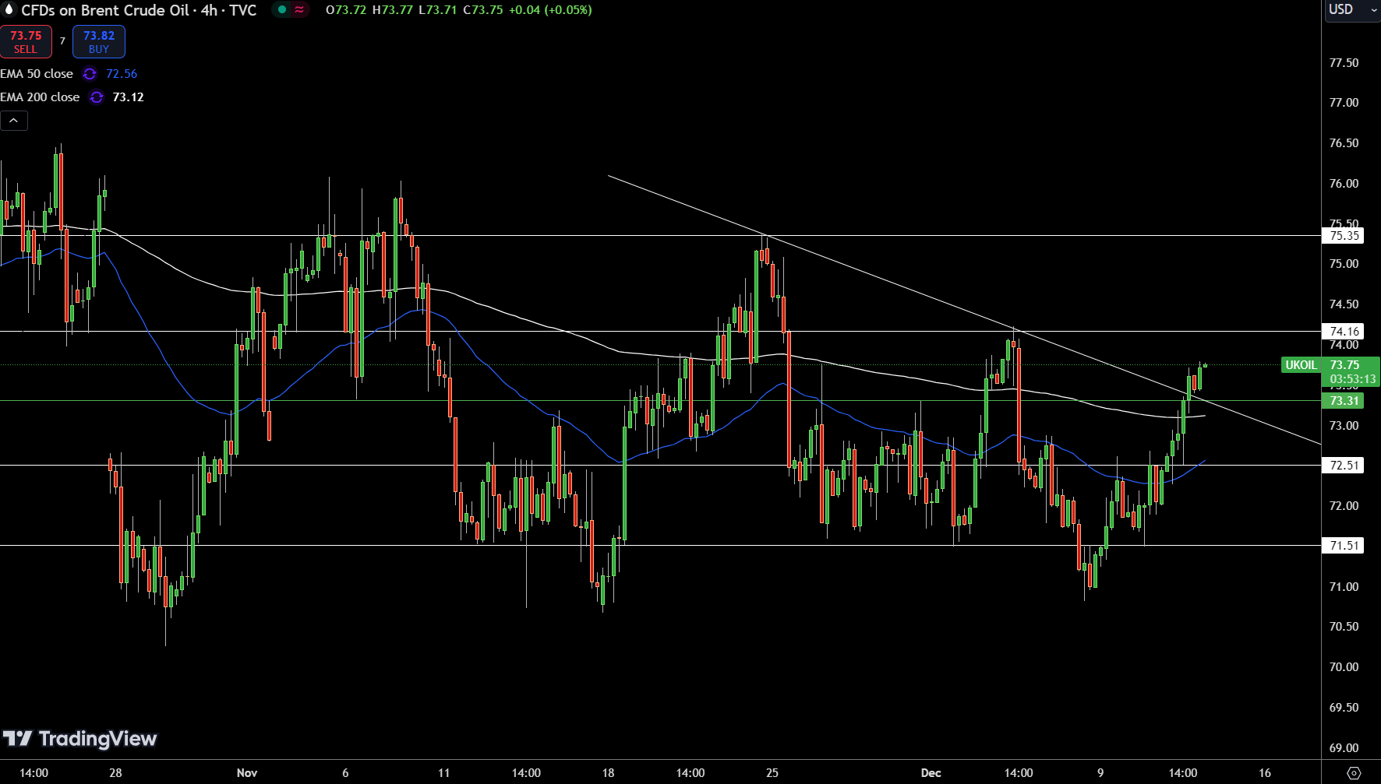Click the countdown timer 03:53:13
The width and height of the screenshot is (1381, 784).
1352,380
